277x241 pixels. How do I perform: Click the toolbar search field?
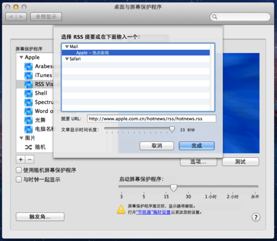pos(240,17)
